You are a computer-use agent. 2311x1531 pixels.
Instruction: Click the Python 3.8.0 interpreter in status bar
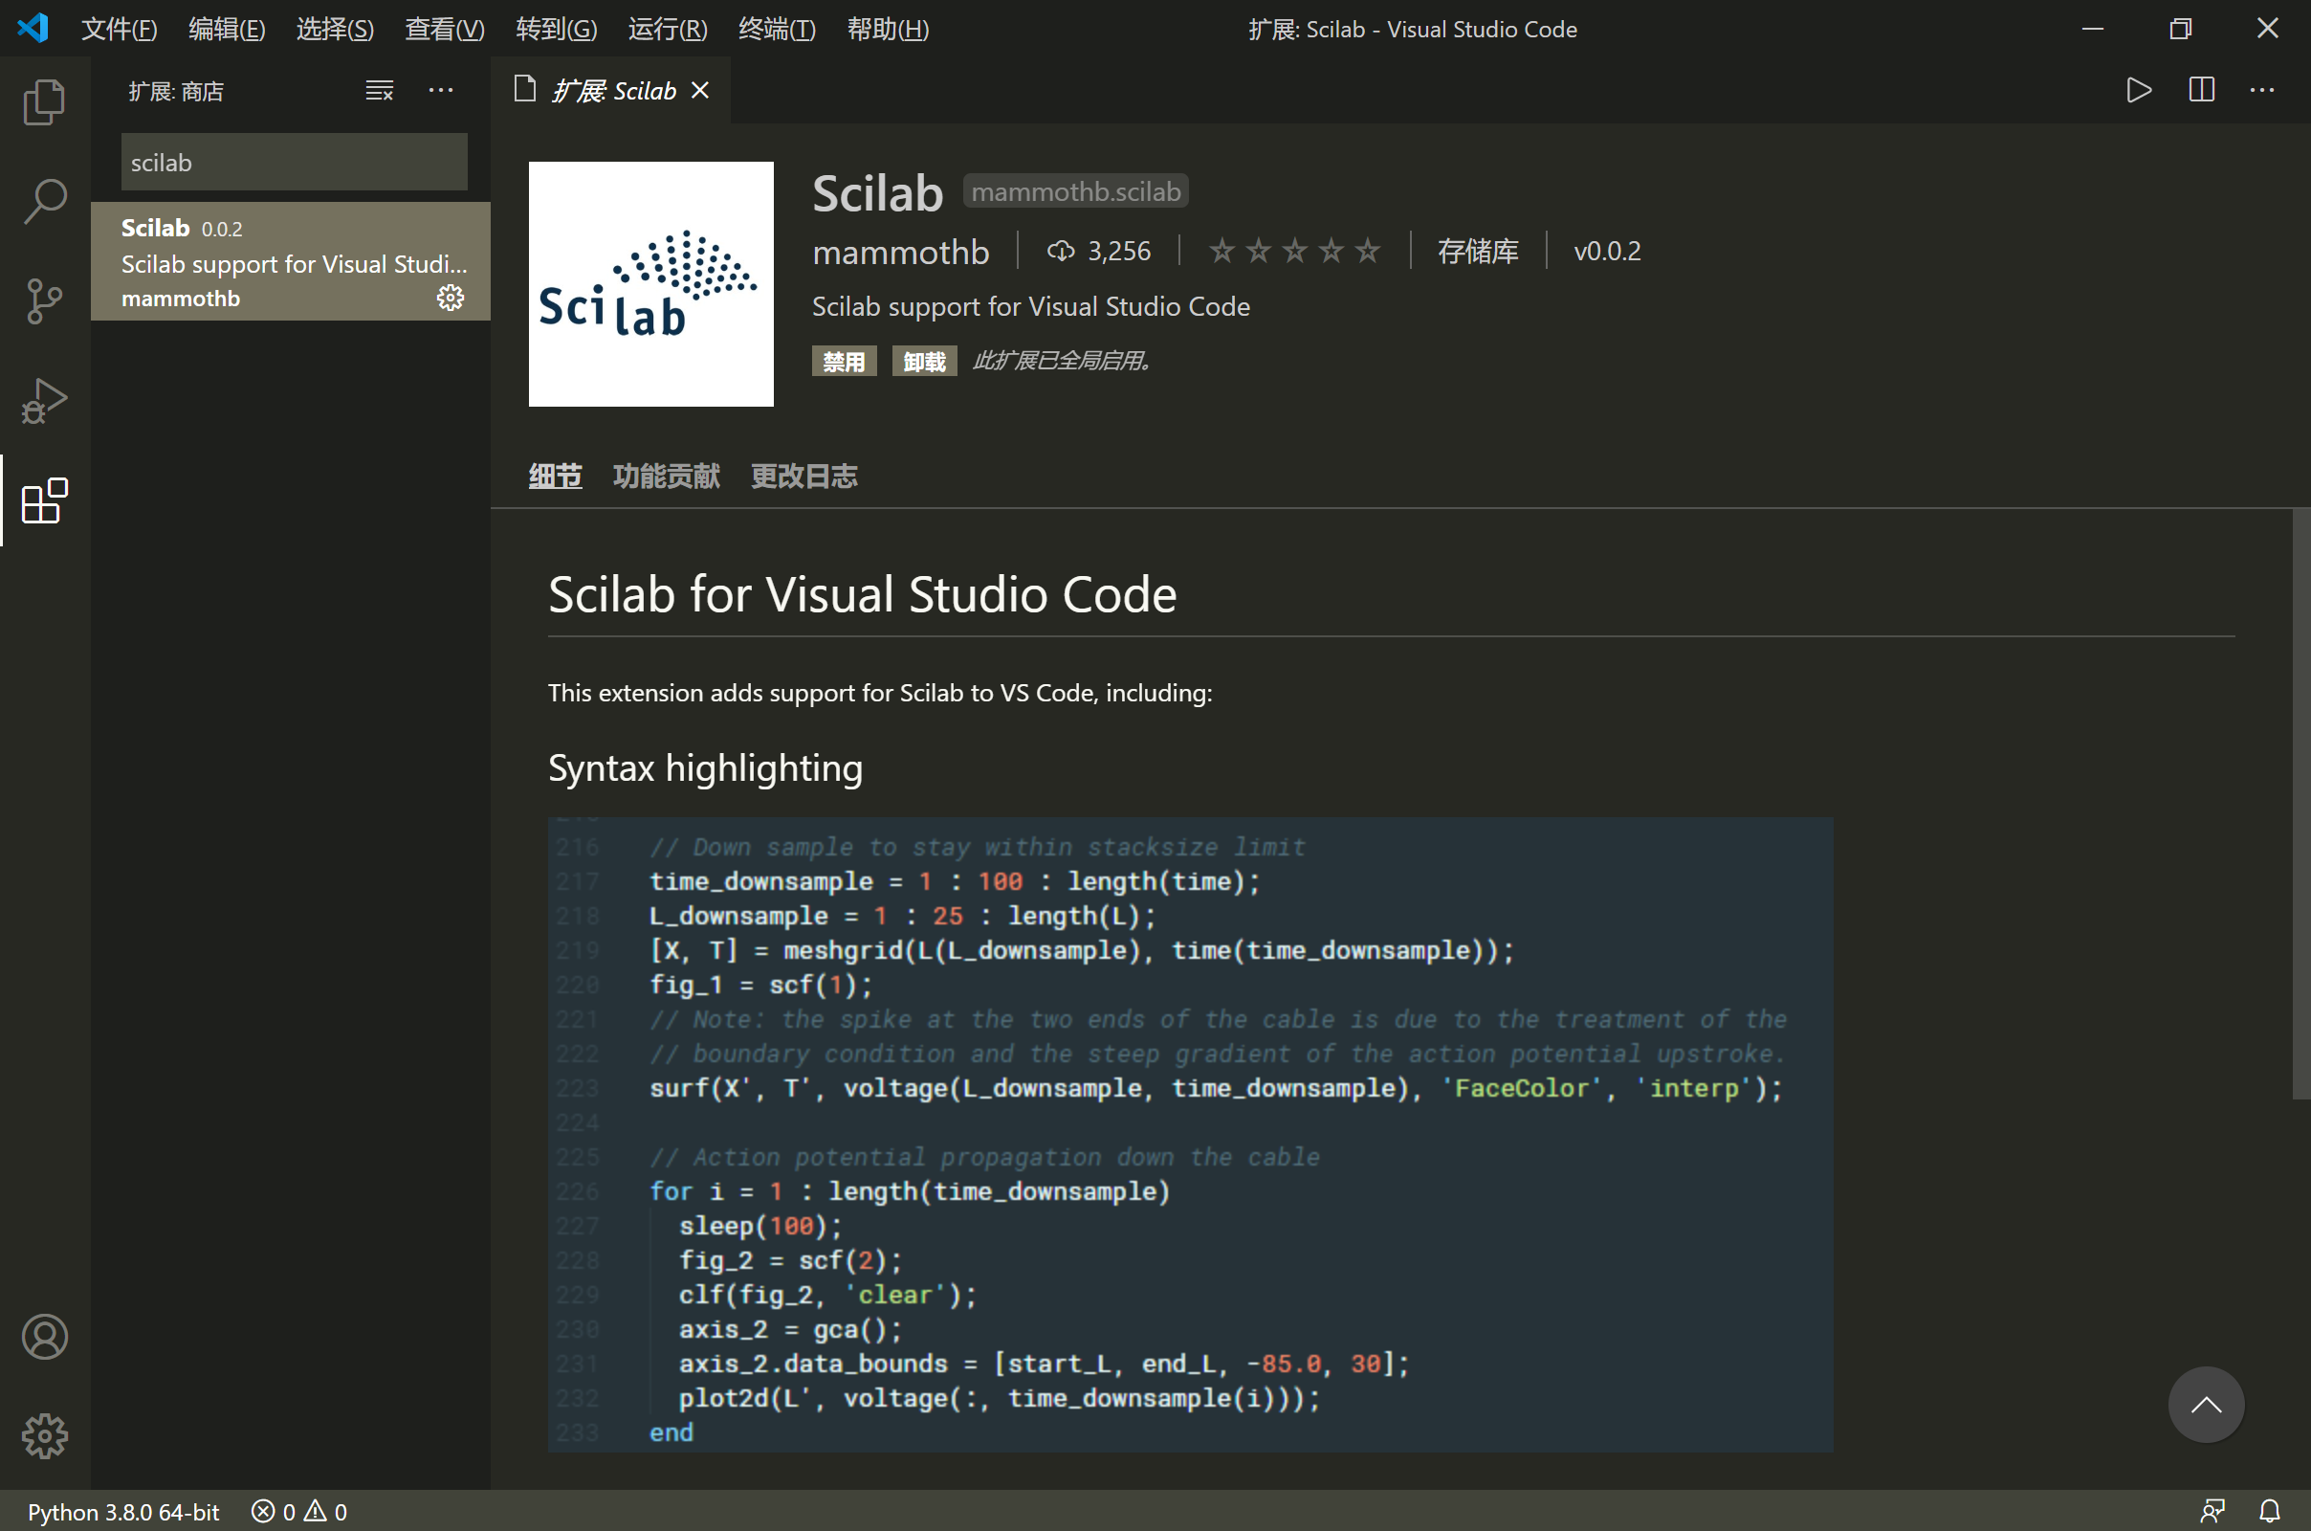(123, 1511)
